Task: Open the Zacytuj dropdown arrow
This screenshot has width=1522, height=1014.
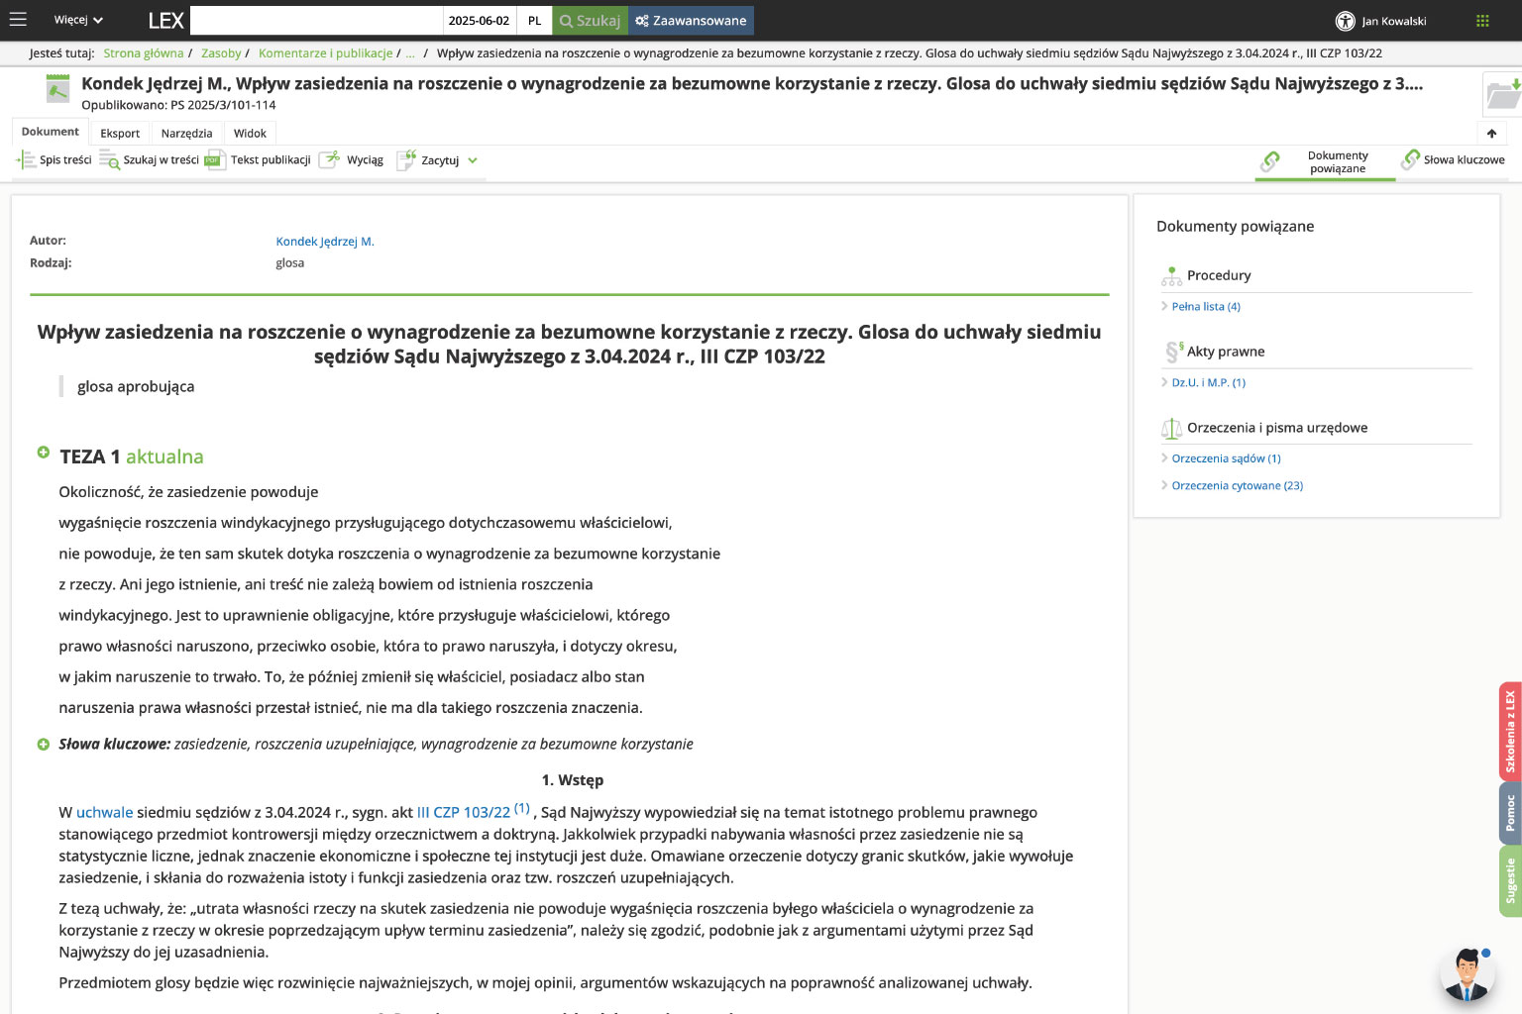Action: pos(473,160)
